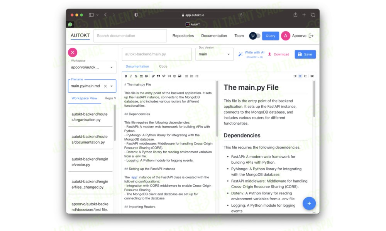386x231 pixels.
Task: Open the Team page
Action: (239, 36)
